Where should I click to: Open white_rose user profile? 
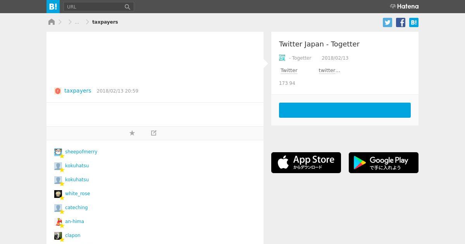point(77,194)
